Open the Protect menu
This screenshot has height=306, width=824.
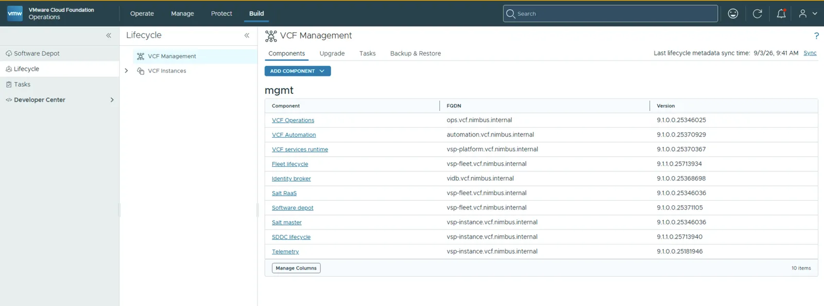(x=221, y=14)
